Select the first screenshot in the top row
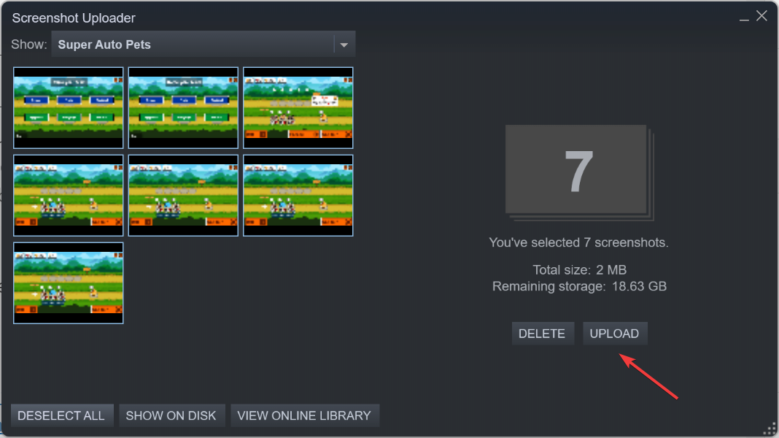Image resolution: width=779 pixels, height=438 pixels. [x=69, y=108]
